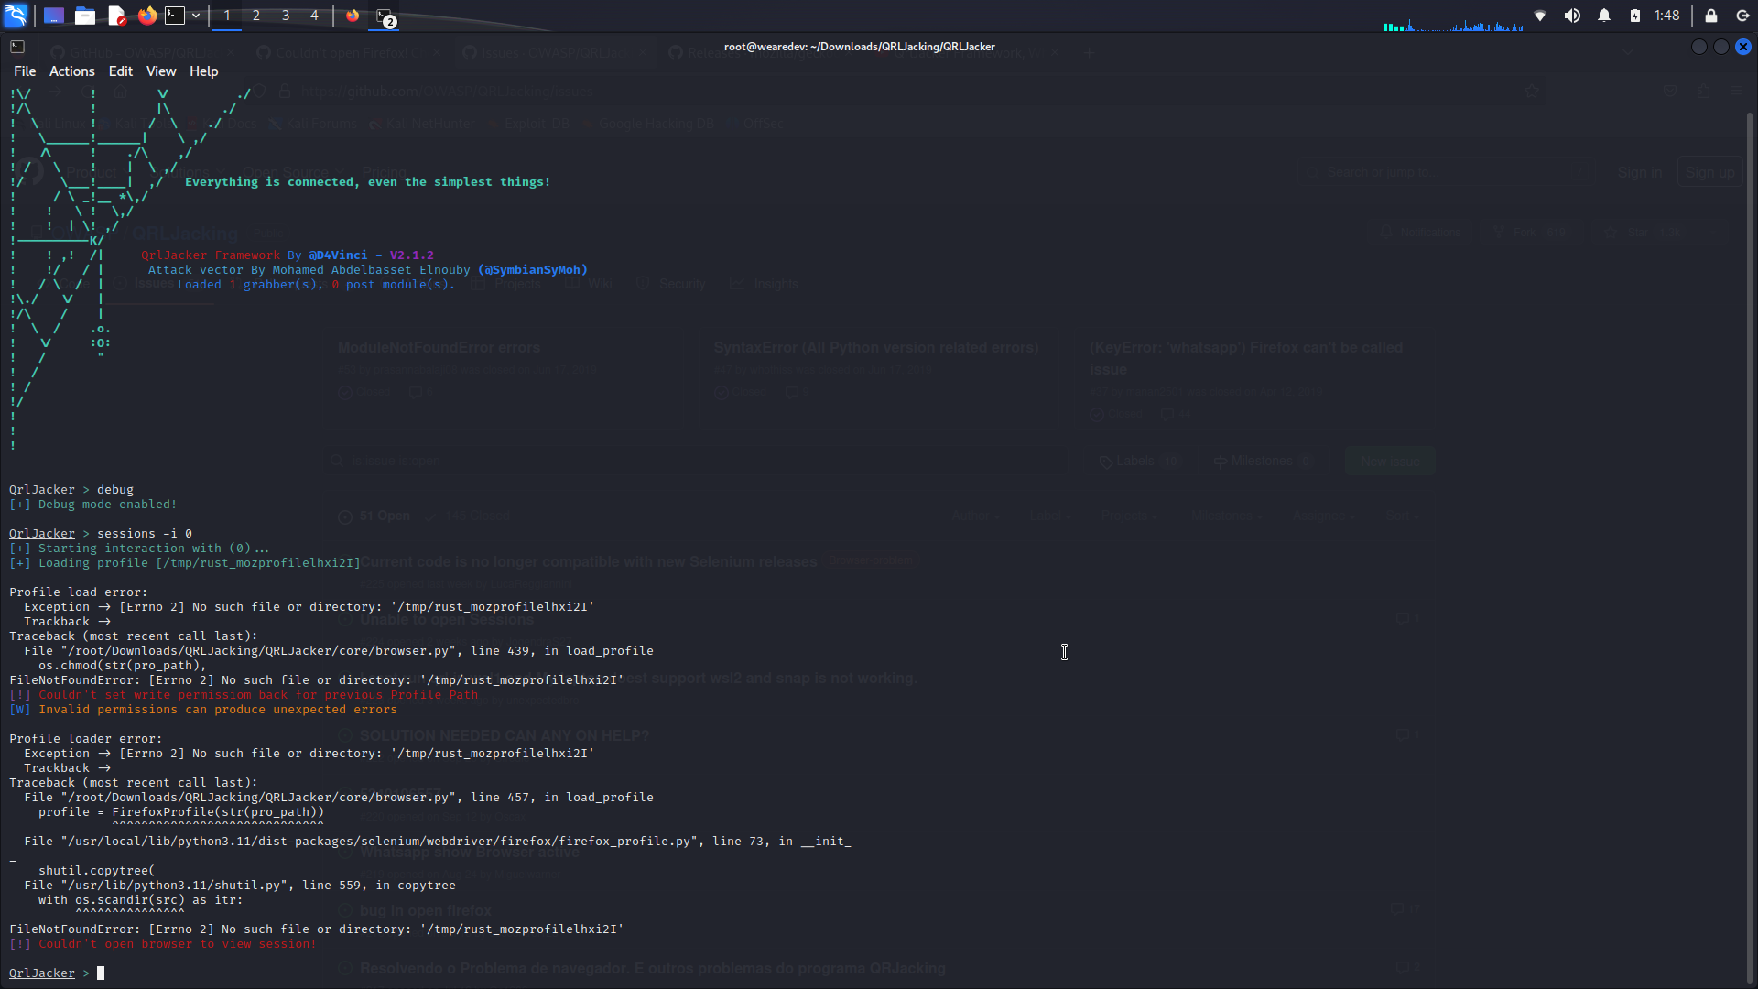Image resolution: width=1758 pixels, height=989 pixels.
Task: Open the text editor from the taskbar
Action: 115,15
